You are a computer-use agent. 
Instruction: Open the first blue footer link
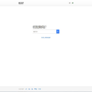pos(26,89)
